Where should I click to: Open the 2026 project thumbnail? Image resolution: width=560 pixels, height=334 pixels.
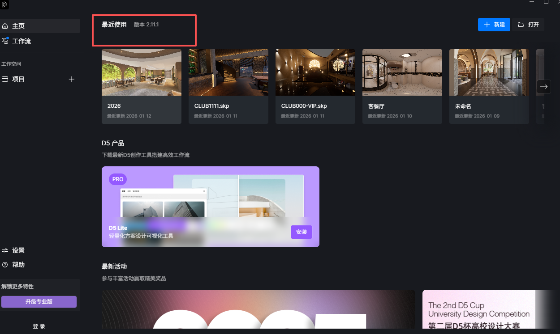pyautogui.click(x=142, y=72)
